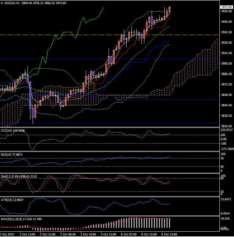Click the 3830.50 price scale label
Viewport: 234px width, 237px height.
point(226,116)
